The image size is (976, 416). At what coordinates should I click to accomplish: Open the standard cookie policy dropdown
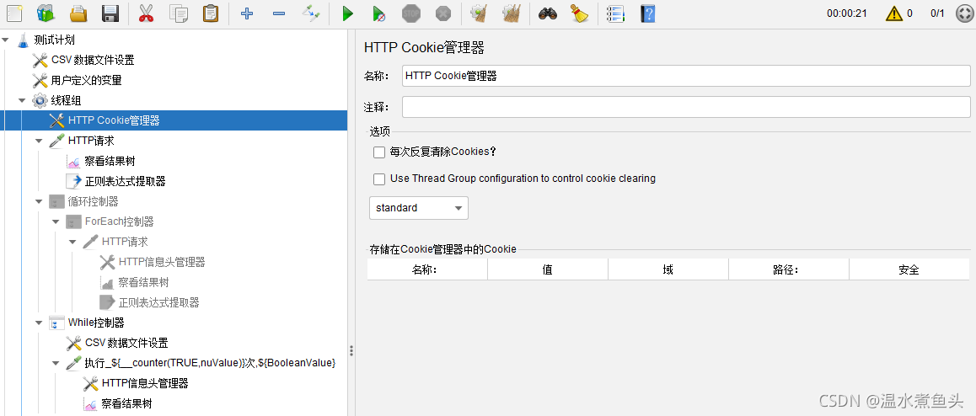419,208
